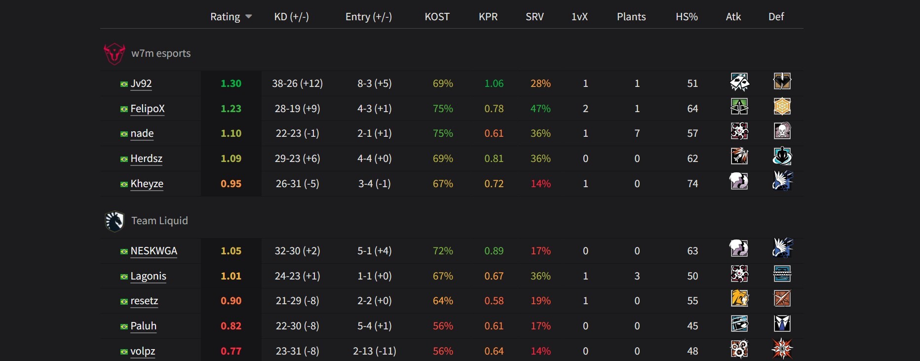Viewport: 920px width, 361px height.
Task: Click the Rating sort dropdown arrow
Action: coord(249,17)
